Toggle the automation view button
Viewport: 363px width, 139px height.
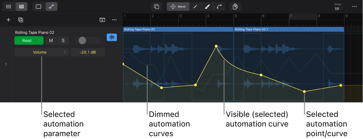coord(51,6)
